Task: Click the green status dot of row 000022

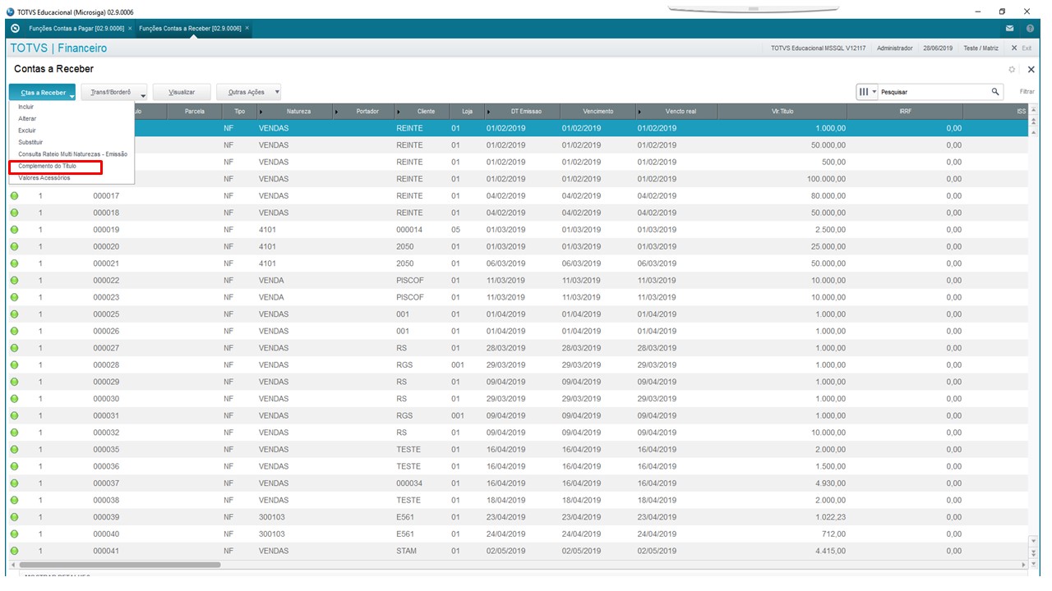Action: pos(14,281)
